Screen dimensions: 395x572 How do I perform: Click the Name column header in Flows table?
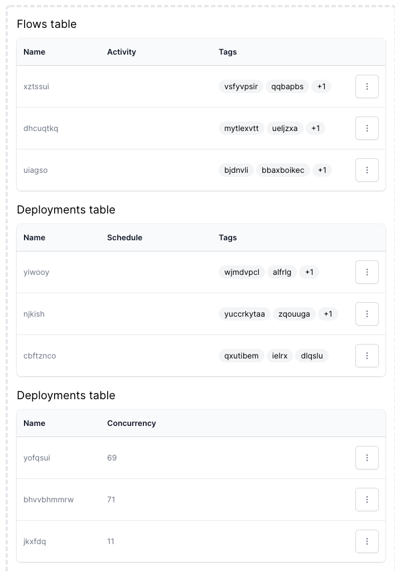34,52
